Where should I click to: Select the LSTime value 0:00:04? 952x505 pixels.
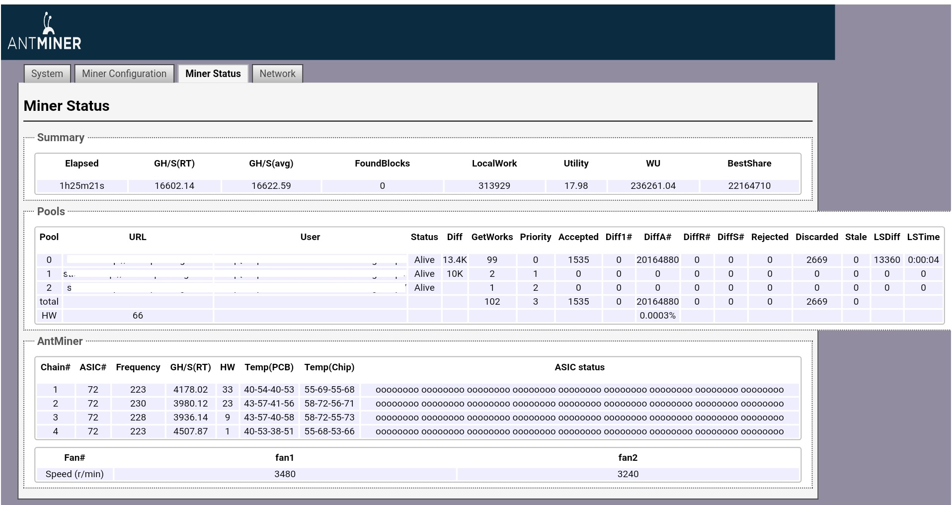click(924, 260)
